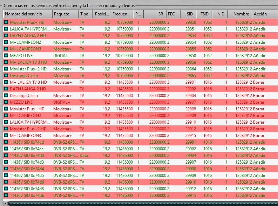This screenshot has height=206, width=278.
Task: Sort by the Nombre column header near Acción
Action: [x=240, y=14]
